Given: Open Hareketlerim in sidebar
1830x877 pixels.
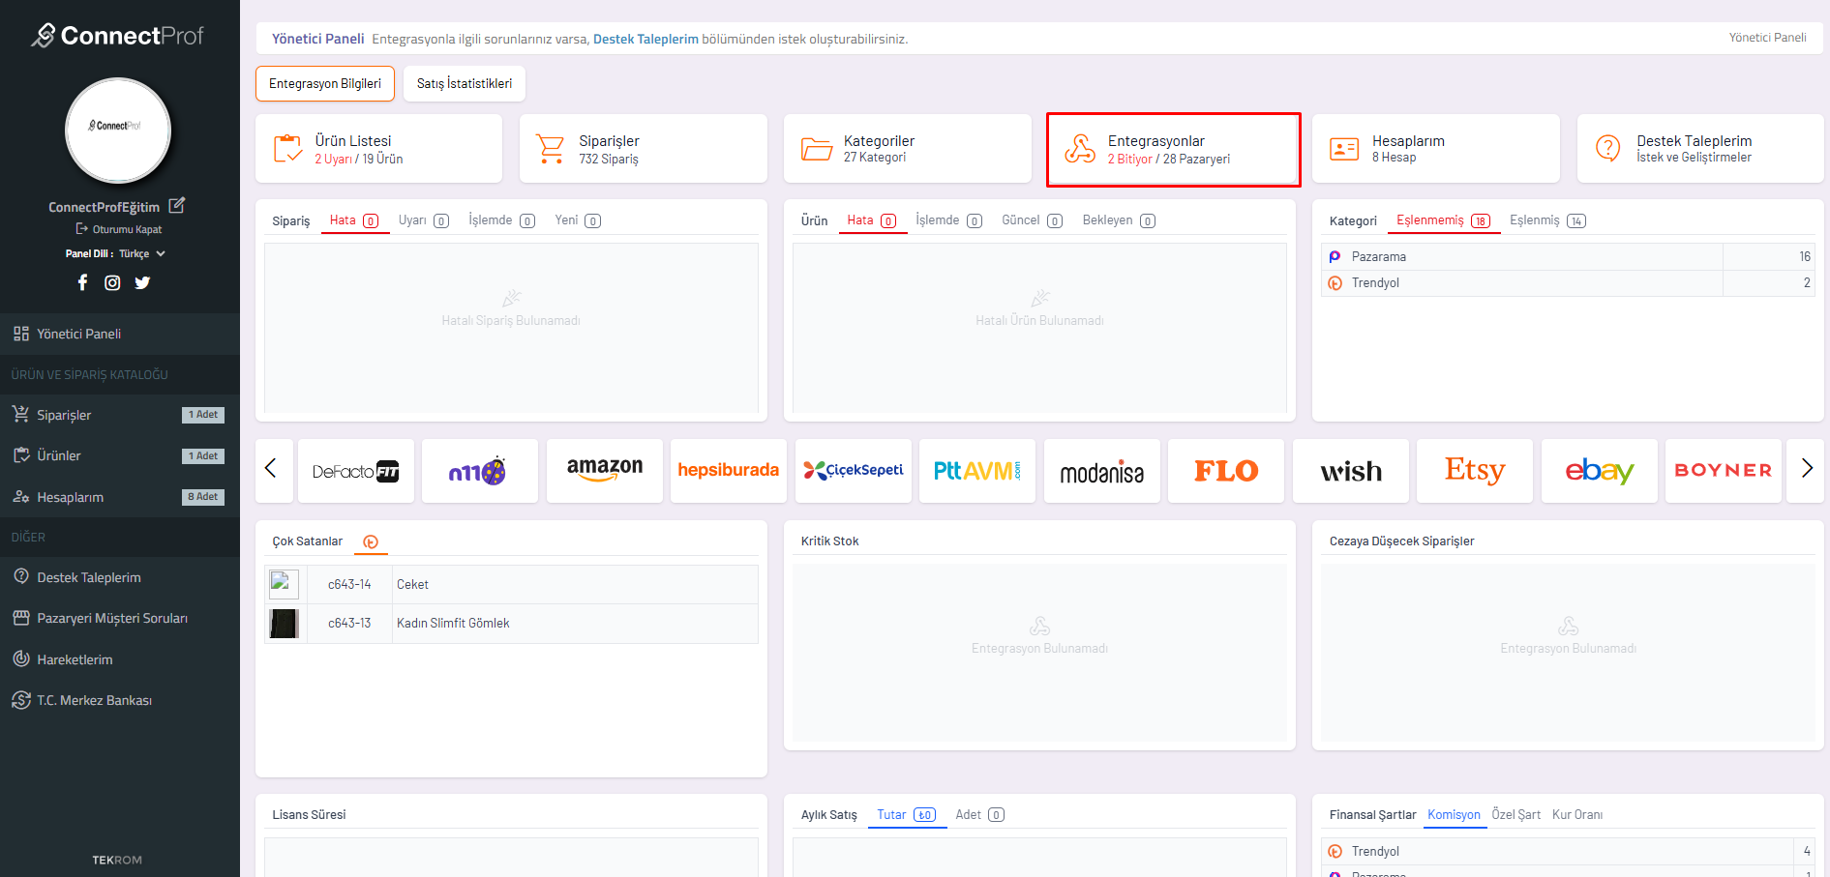Looking at the screenshot, I should click(120, 659).
